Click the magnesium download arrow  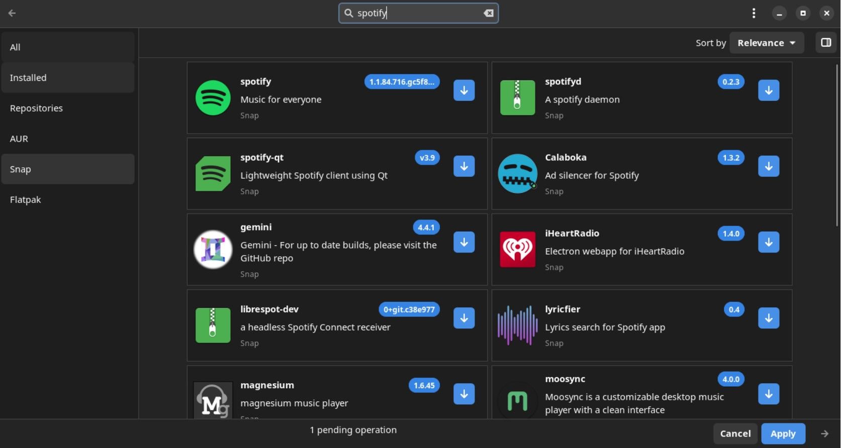[x=464, y=394]
